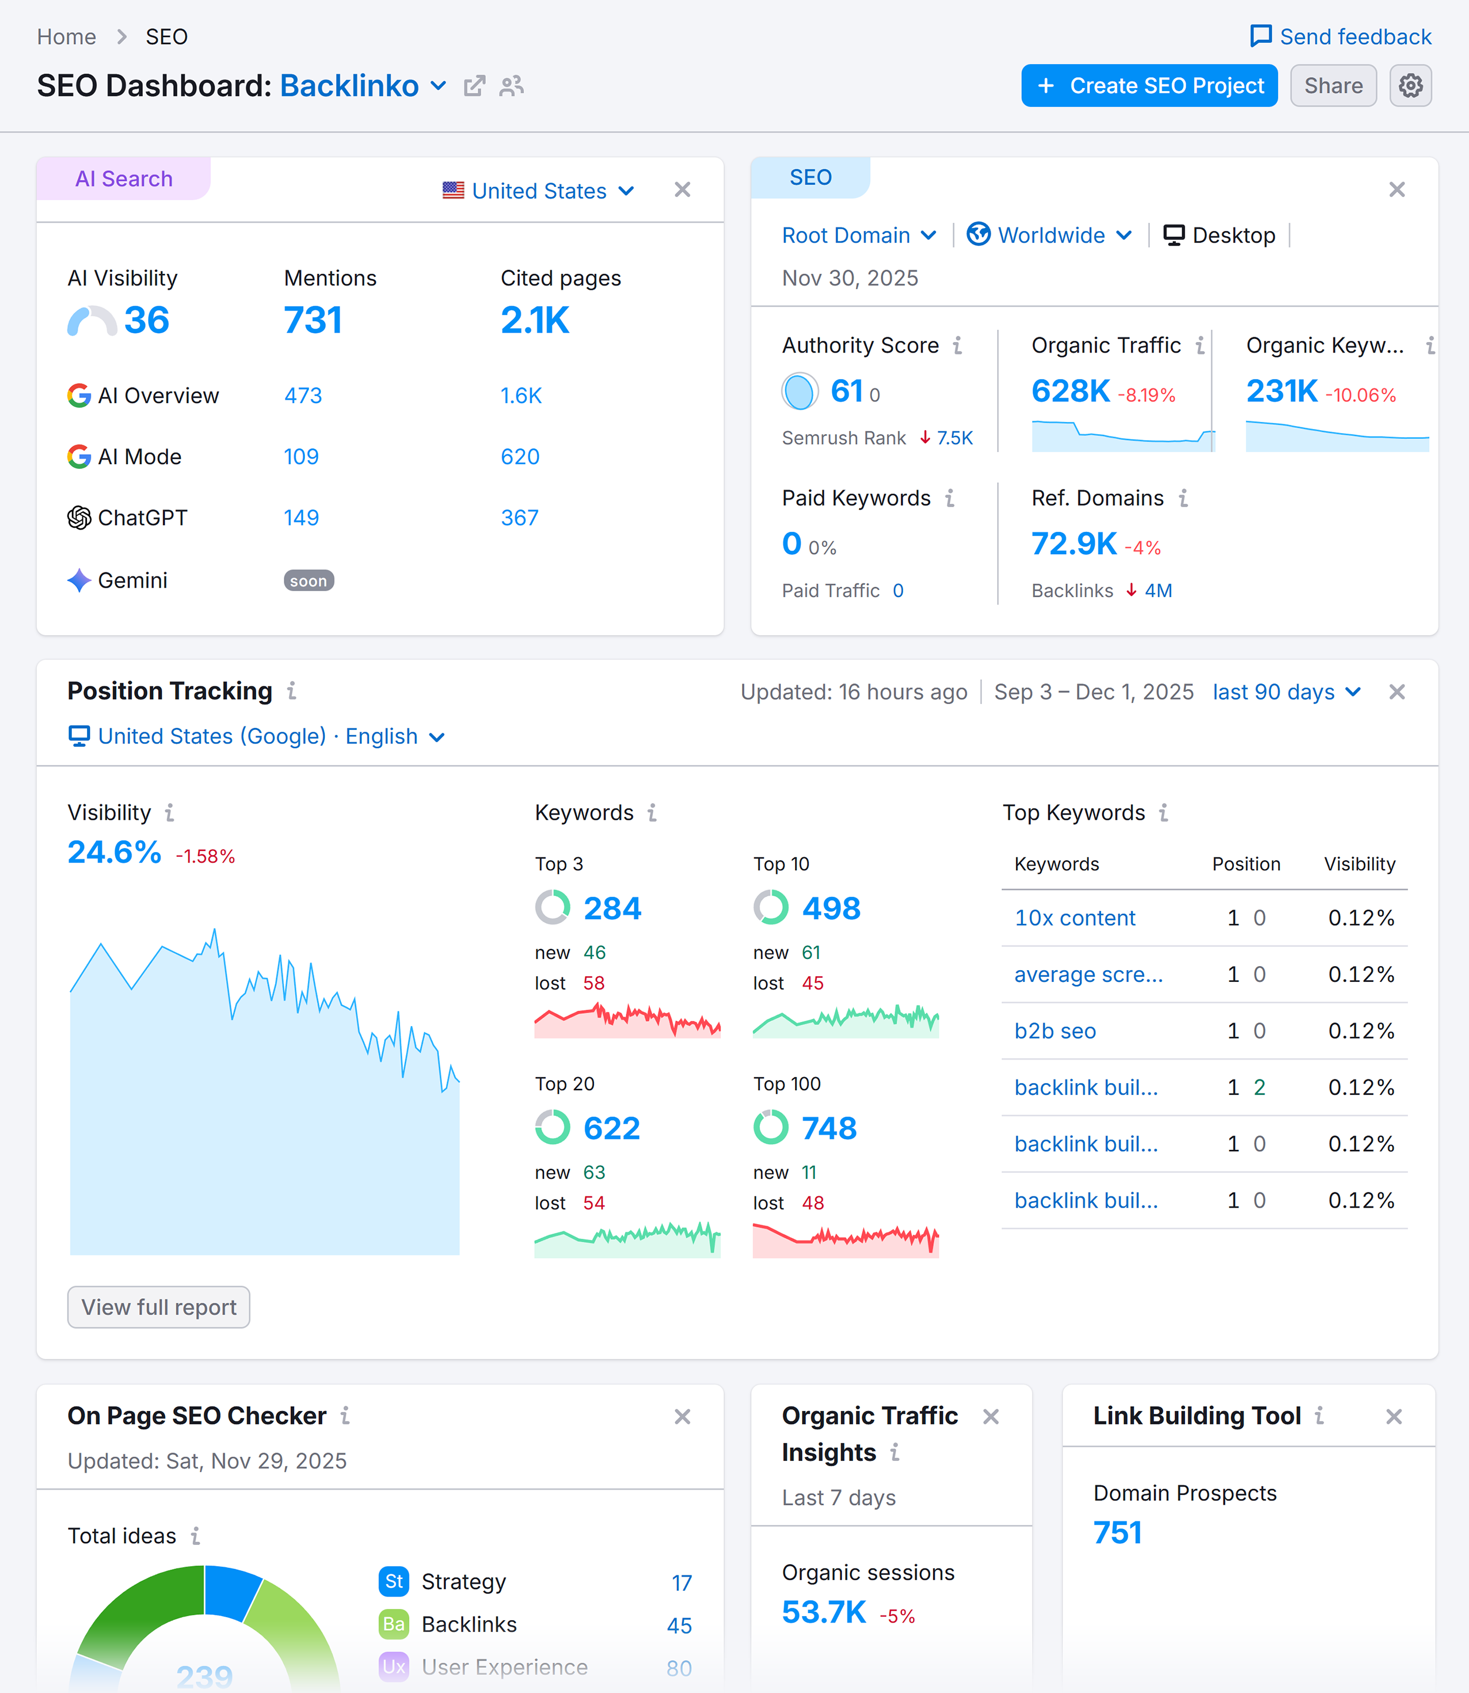Click the Gemini icon

(x=79, y=581)
